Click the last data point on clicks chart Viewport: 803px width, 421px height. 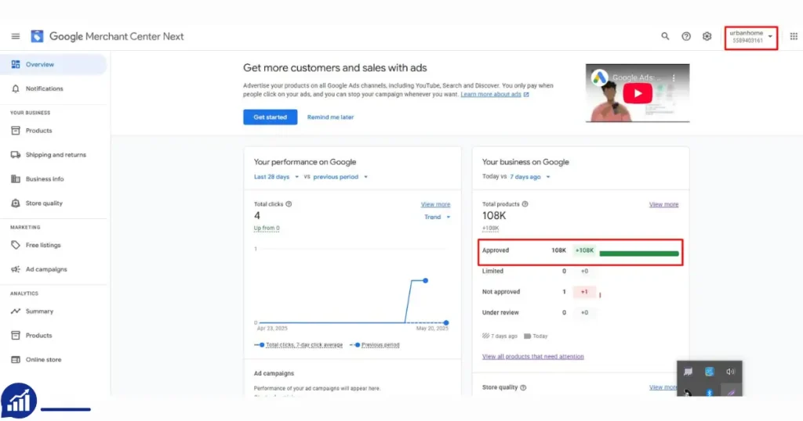[446, 323]
